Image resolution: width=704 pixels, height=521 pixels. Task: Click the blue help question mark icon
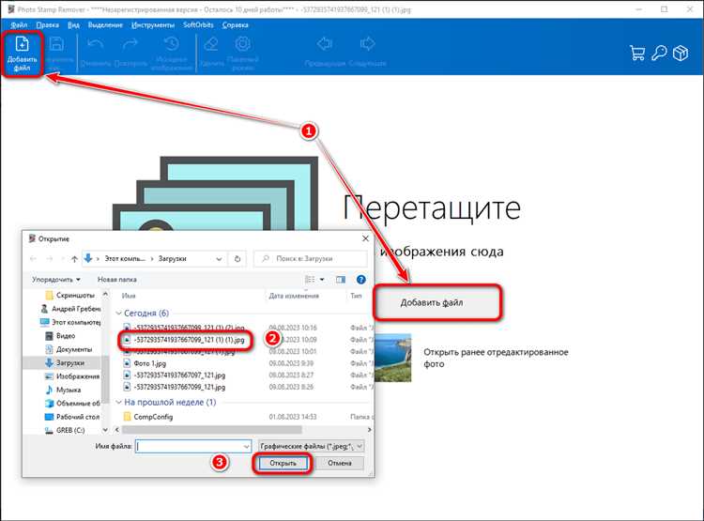[361, 280]
